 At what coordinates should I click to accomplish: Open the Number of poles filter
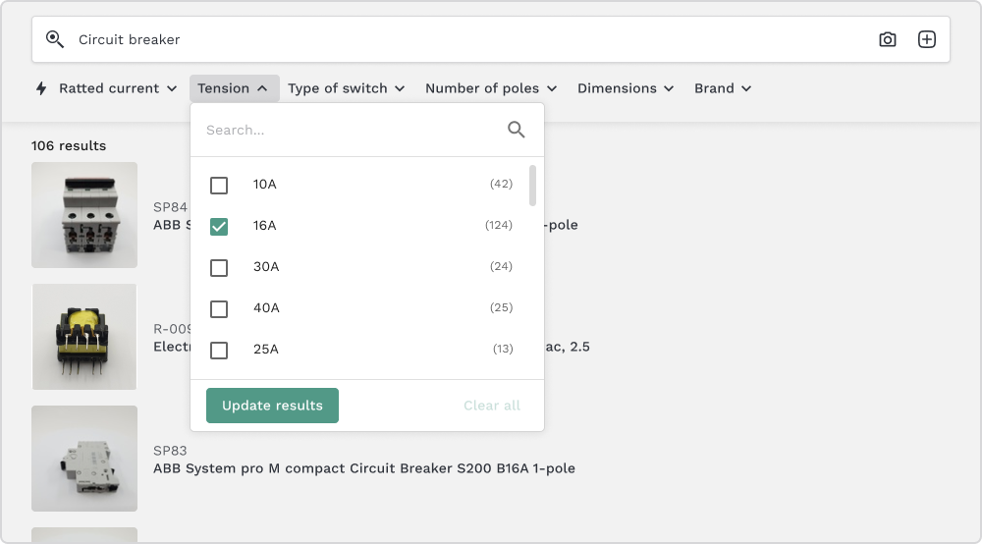[x=491, y=88]
